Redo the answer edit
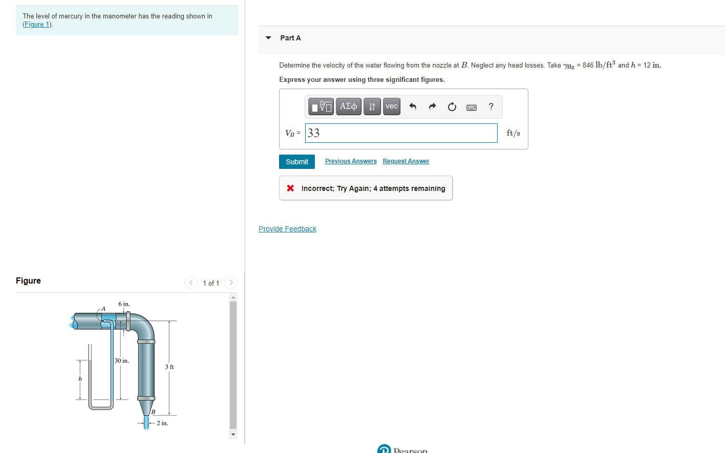 (x=432, y=106)
